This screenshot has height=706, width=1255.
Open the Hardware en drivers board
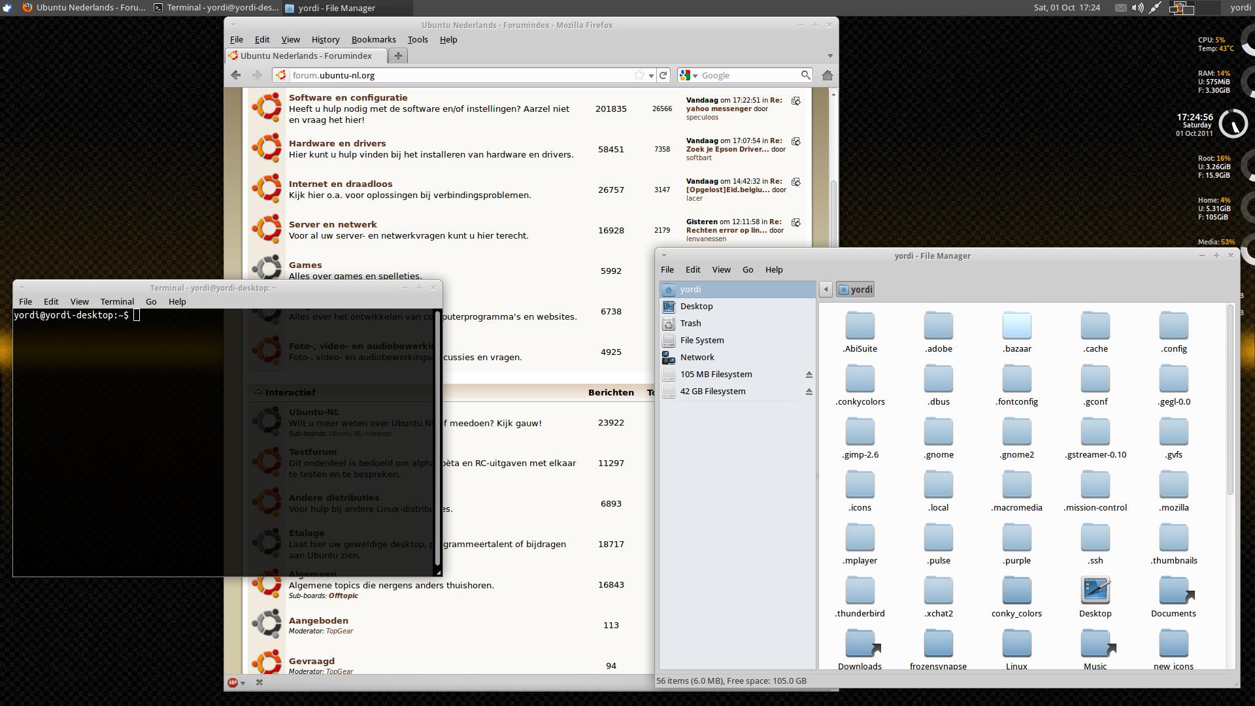pos(337,143)
